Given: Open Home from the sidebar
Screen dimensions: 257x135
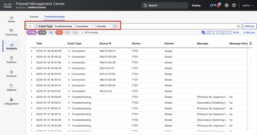Looking at the screenshot, I should 12,19.
